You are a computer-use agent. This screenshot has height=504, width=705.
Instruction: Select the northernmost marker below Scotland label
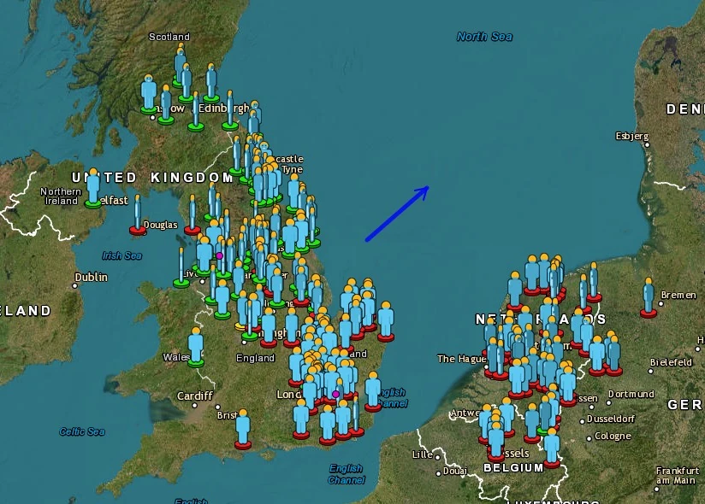click(181, 65)
